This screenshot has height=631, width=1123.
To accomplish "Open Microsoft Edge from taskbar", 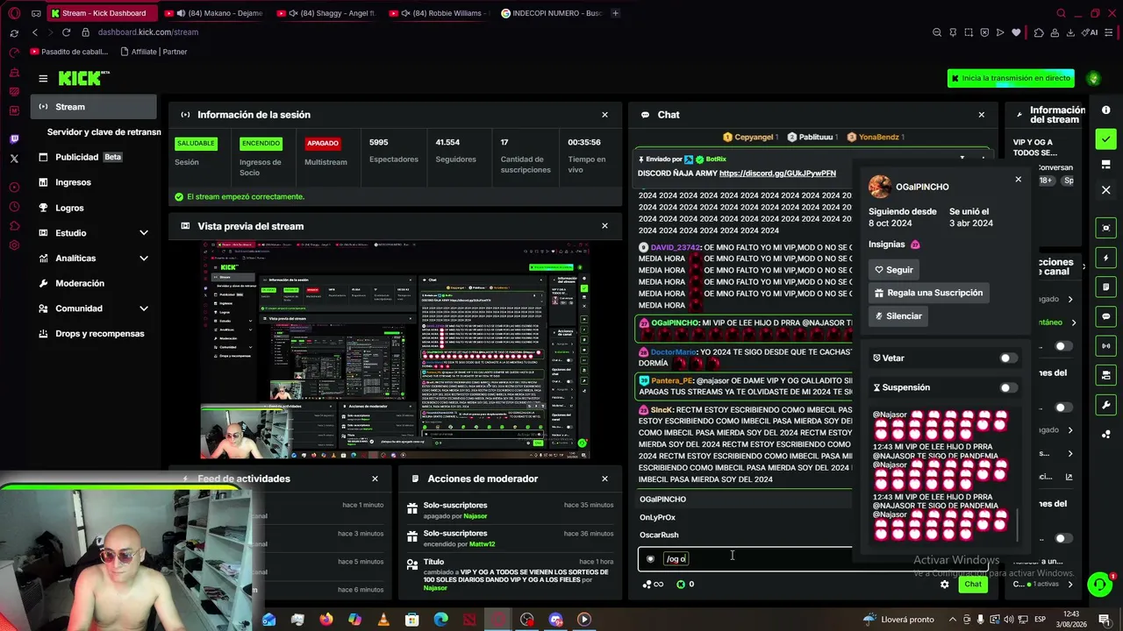I will pos(440,620).
